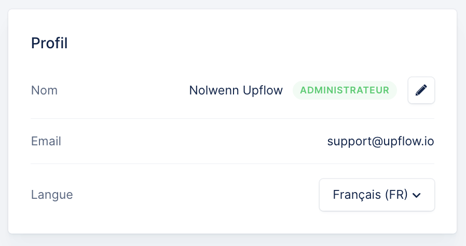This screenshot has width=466, height=246.
Task: Click the Profil section heading
Action: (49, 43)
